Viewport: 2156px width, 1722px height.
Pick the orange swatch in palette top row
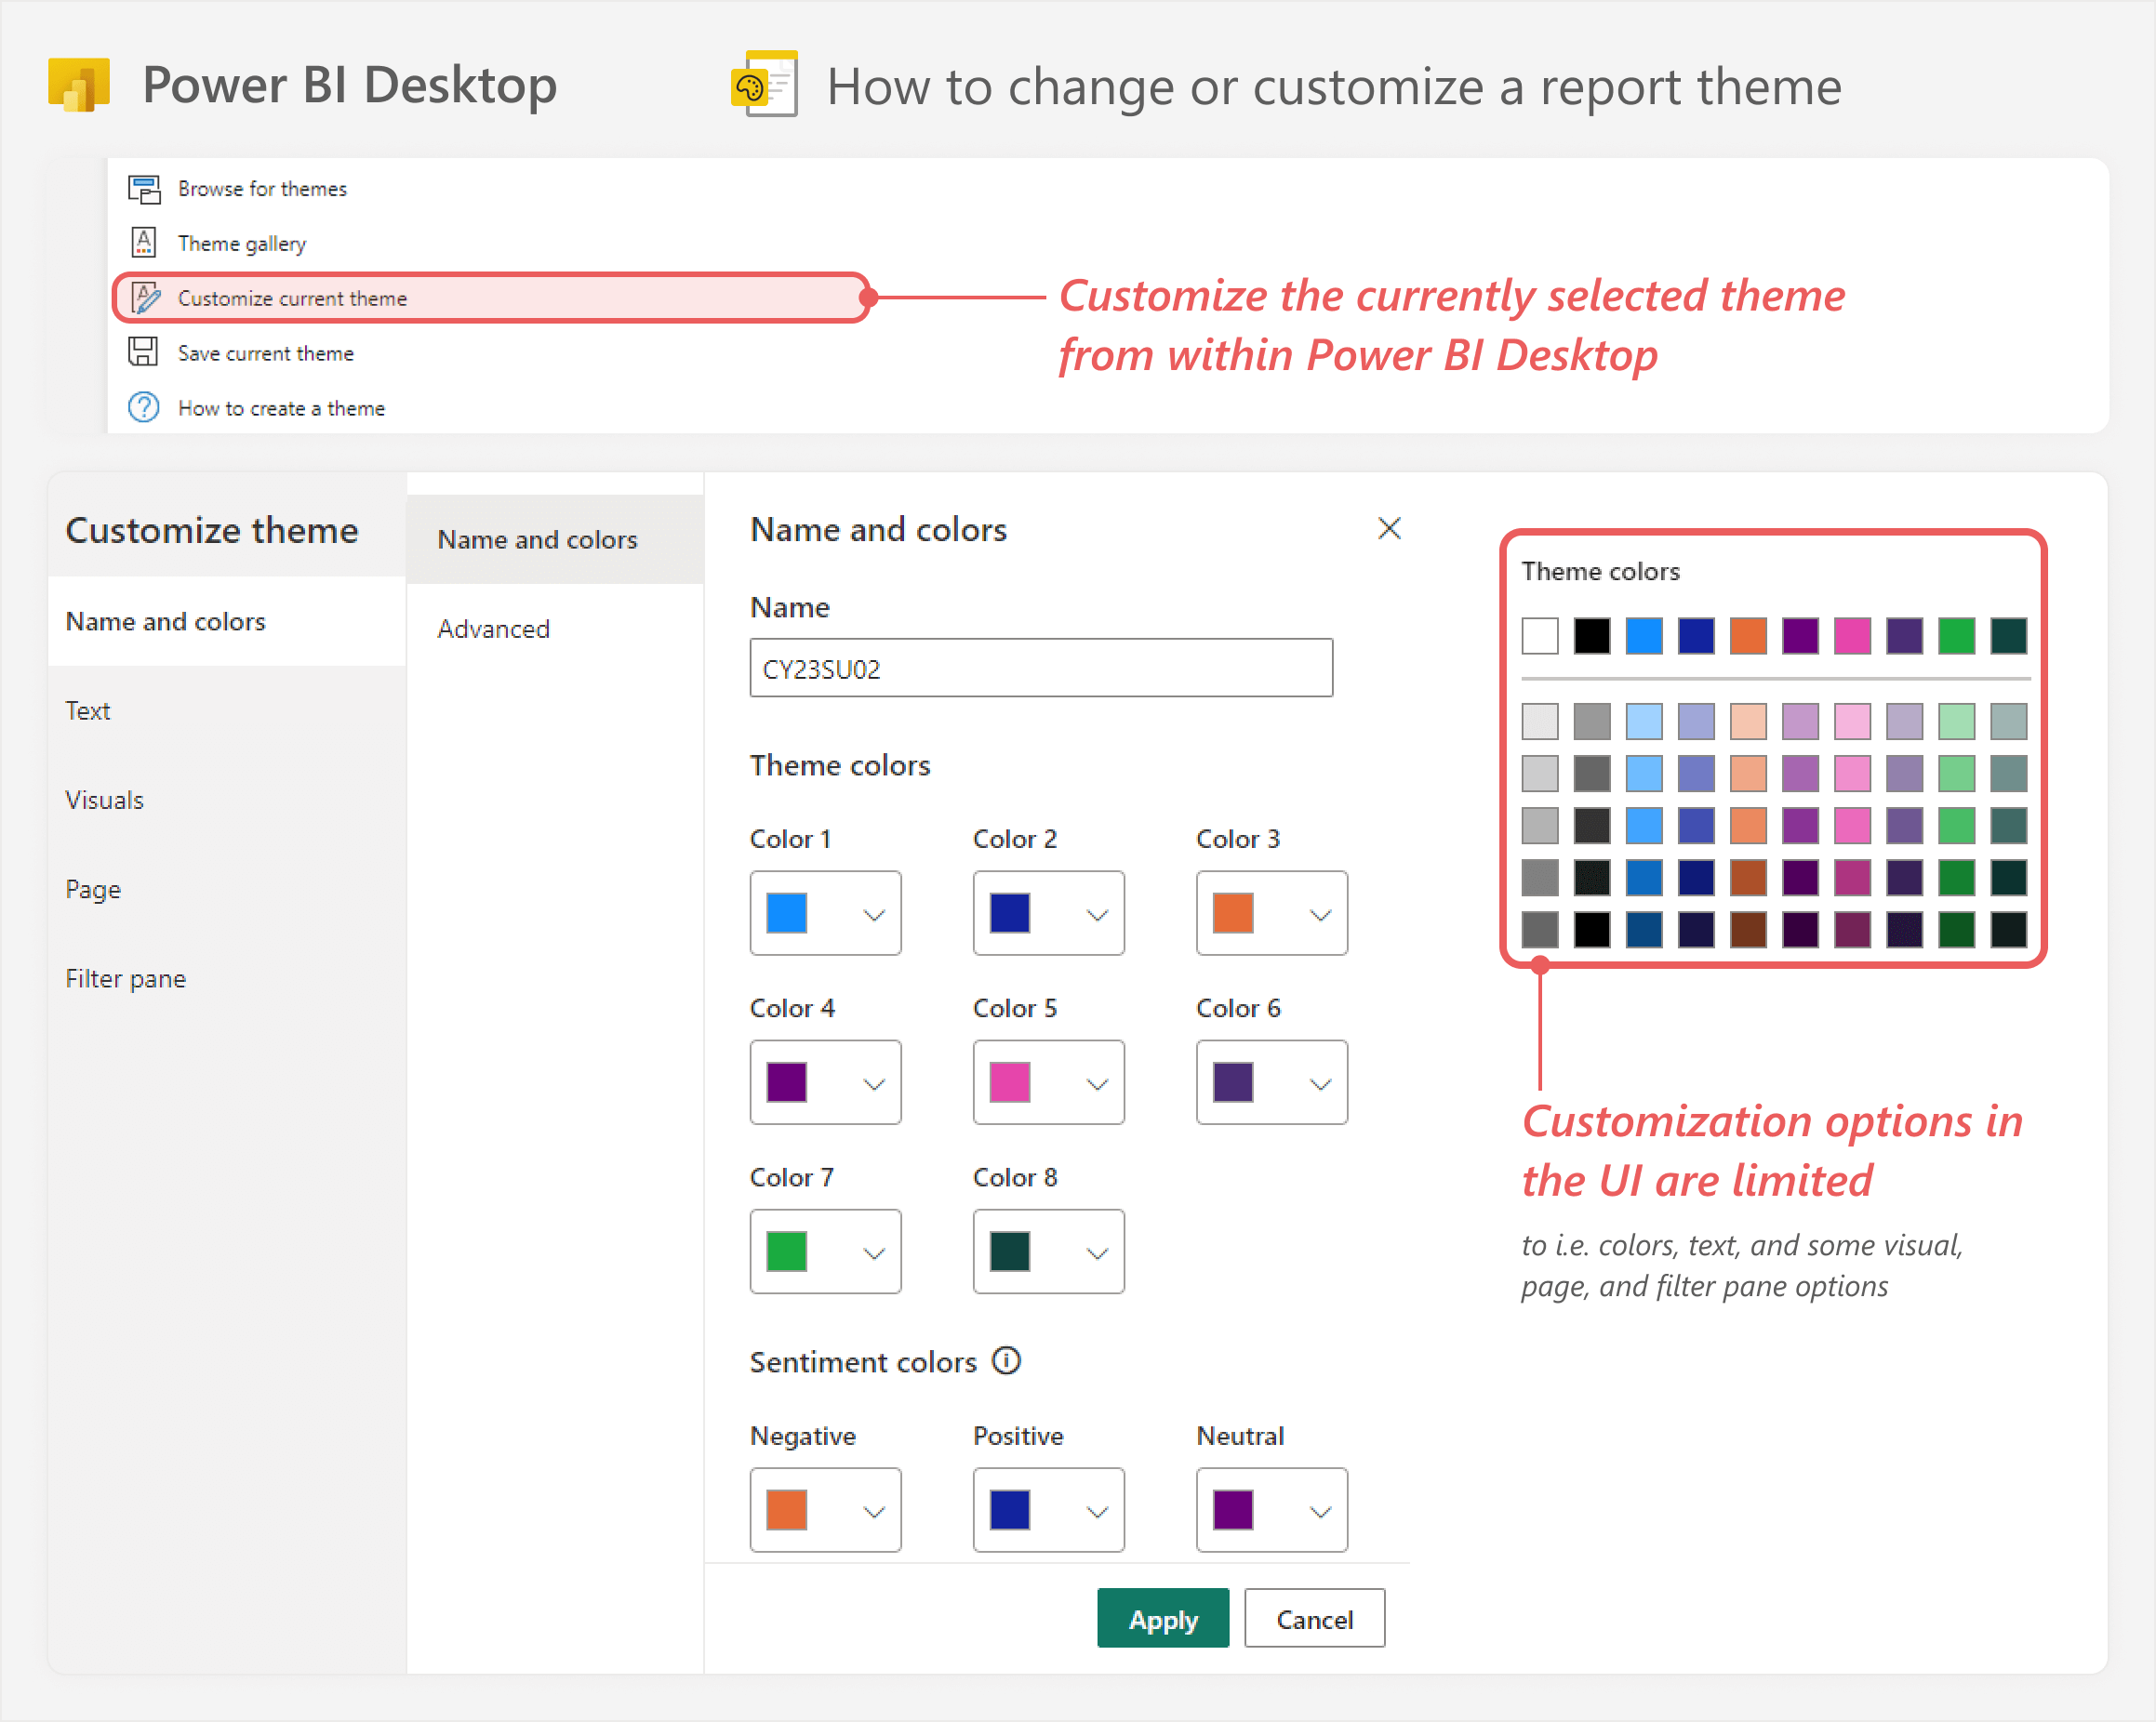1748,636
